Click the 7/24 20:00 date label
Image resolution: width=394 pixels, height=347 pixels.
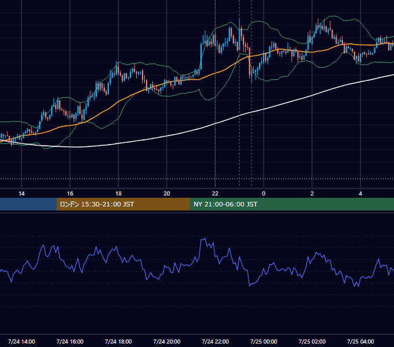coord(167,341)
